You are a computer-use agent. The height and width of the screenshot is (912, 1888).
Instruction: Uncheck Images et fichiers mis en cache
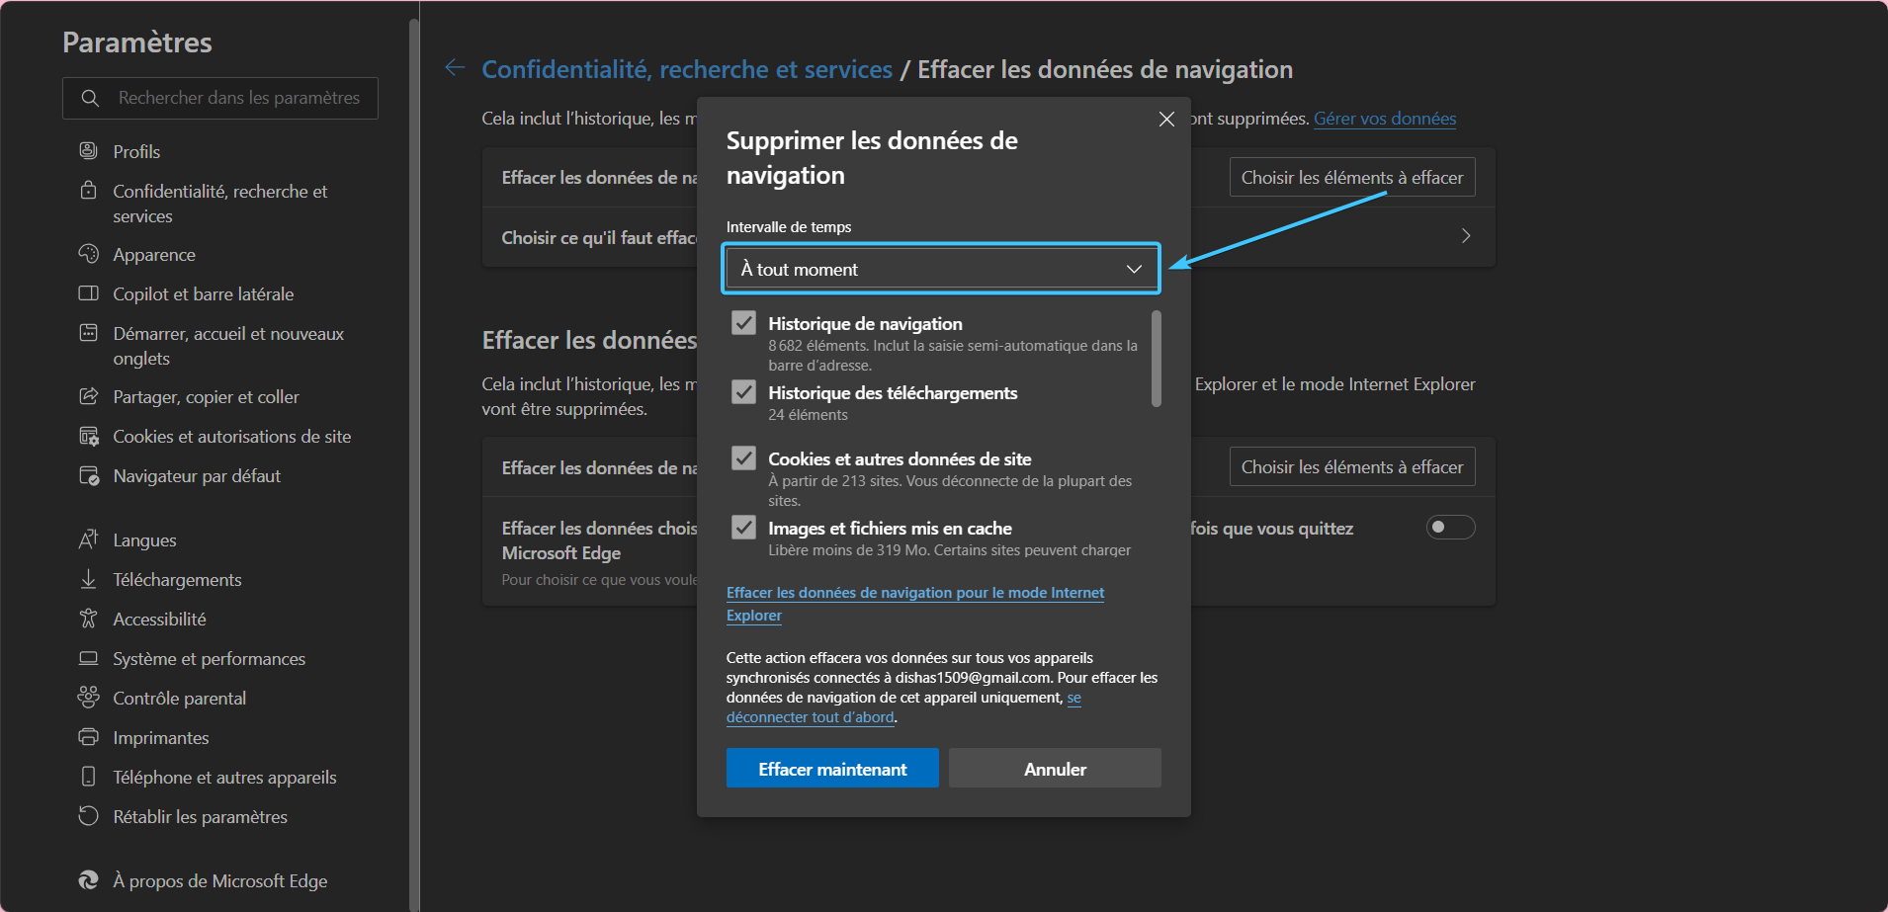pos(743,528)
